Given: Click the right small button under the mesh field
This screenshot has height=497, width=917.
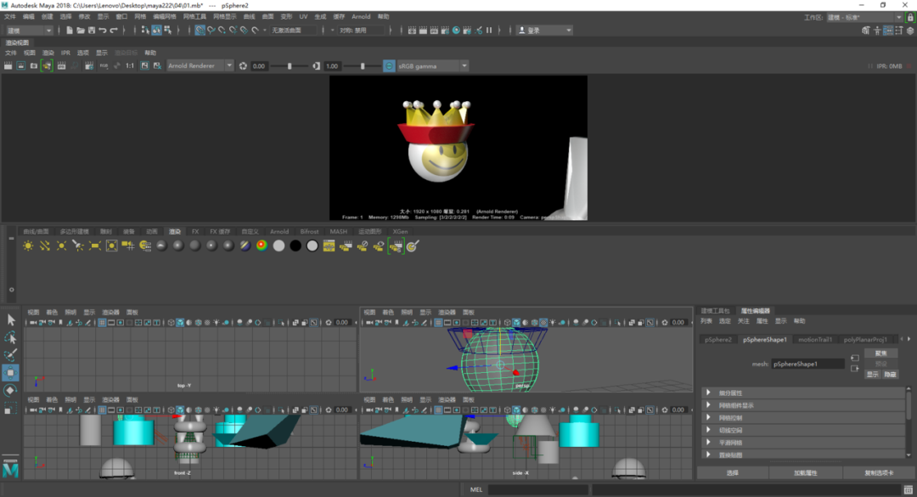Looking at the screenshot, I should pos(890,374).
